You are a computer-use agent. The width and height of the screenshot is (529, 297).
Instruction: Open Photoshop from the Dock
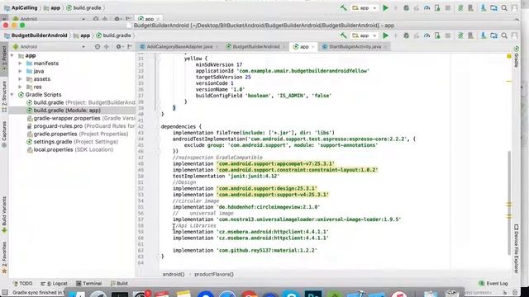[x=313, y=294]
